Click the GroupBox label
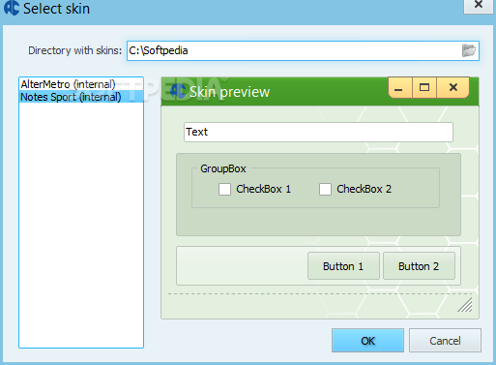 pos(223,168)
